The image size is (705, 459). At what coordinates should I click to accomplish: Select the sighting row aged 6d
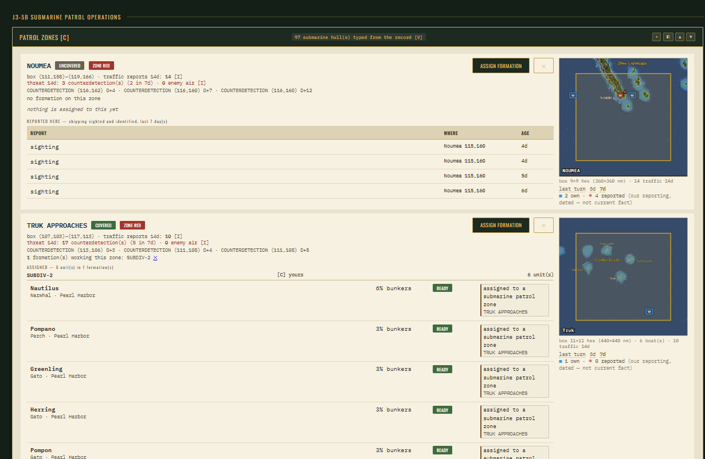click(290, 191)
